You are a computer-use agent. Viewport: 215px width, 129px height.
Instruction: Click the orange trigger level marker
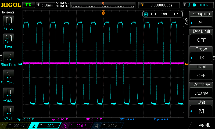tap(186, 64)
